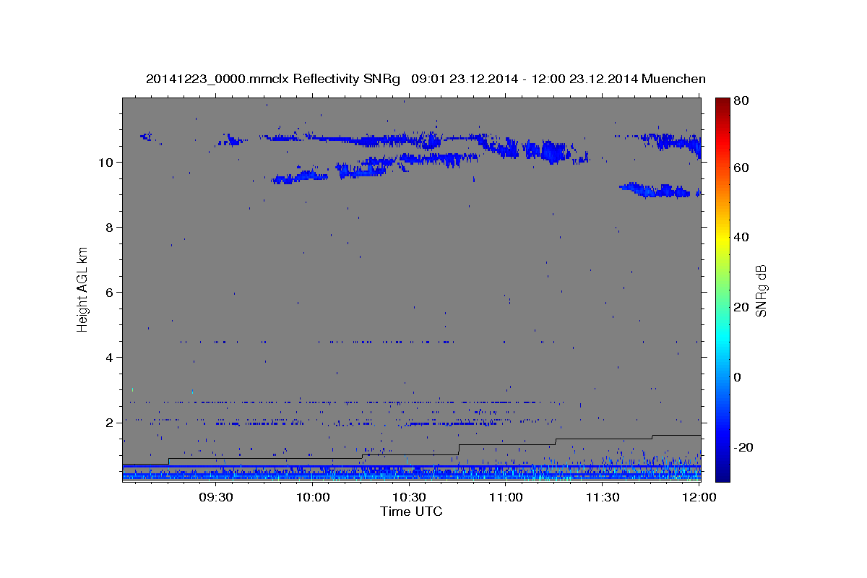This screenshot has width=867, height=578.
Task: Click the colorbar value 80
Action: (741, 100)
